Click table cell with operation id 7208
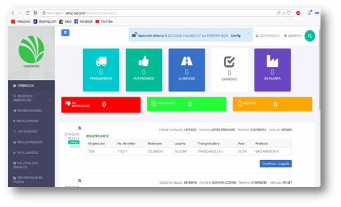This screenshot has height=207, width=341. [x=101, y=151]
